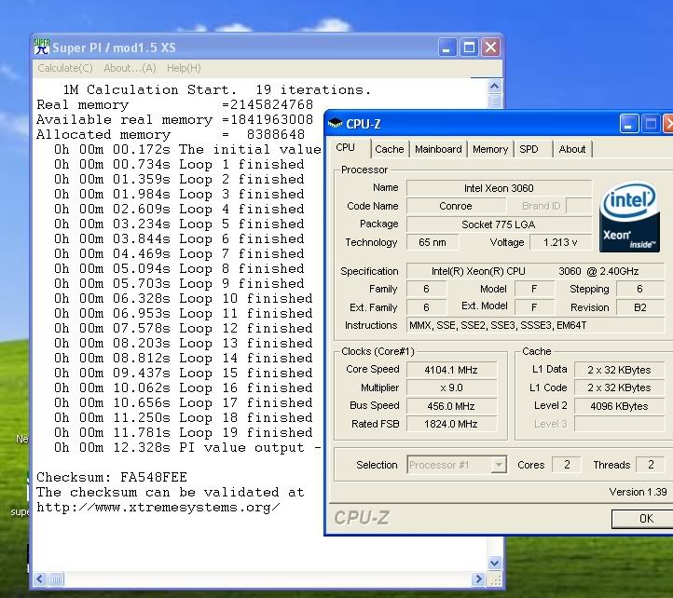Viewport: 673px width, 598px height.
Task: Click the Name field Intel Xeon 3060
Action: [499, 188]
